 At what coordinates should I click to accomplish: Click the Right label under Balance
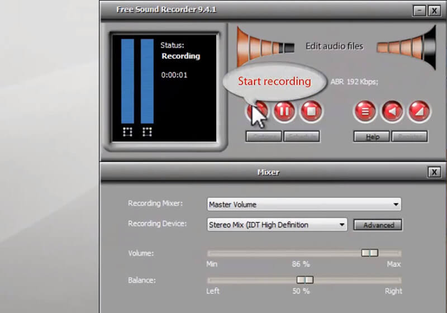393,291
